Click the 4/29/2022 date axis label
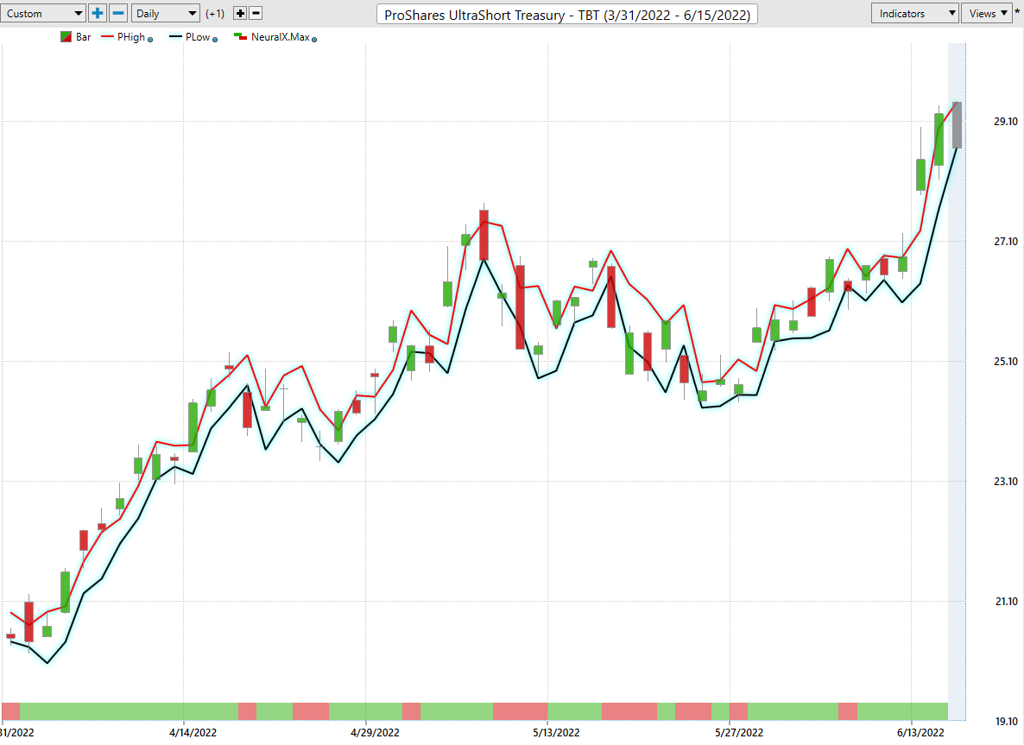The width and height of the screenshot is (1024, 745). [x=374, y=733]
